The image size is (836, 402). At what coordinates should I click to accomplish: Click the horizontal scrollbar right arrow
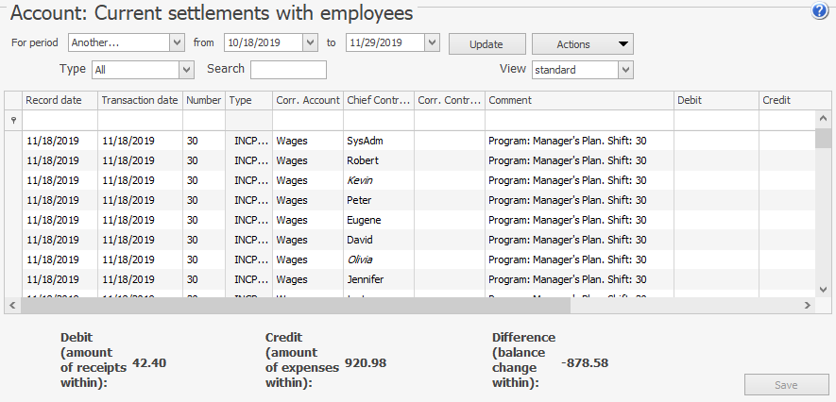pyautogui.click(x=808, y=306)
